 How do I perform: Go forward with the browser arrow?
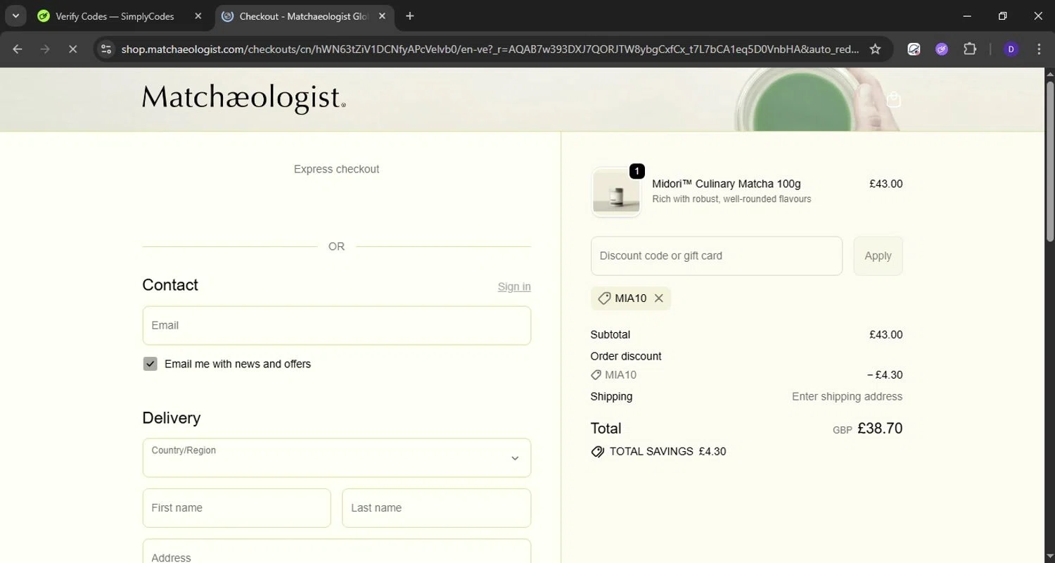click(x=45, y=49)
